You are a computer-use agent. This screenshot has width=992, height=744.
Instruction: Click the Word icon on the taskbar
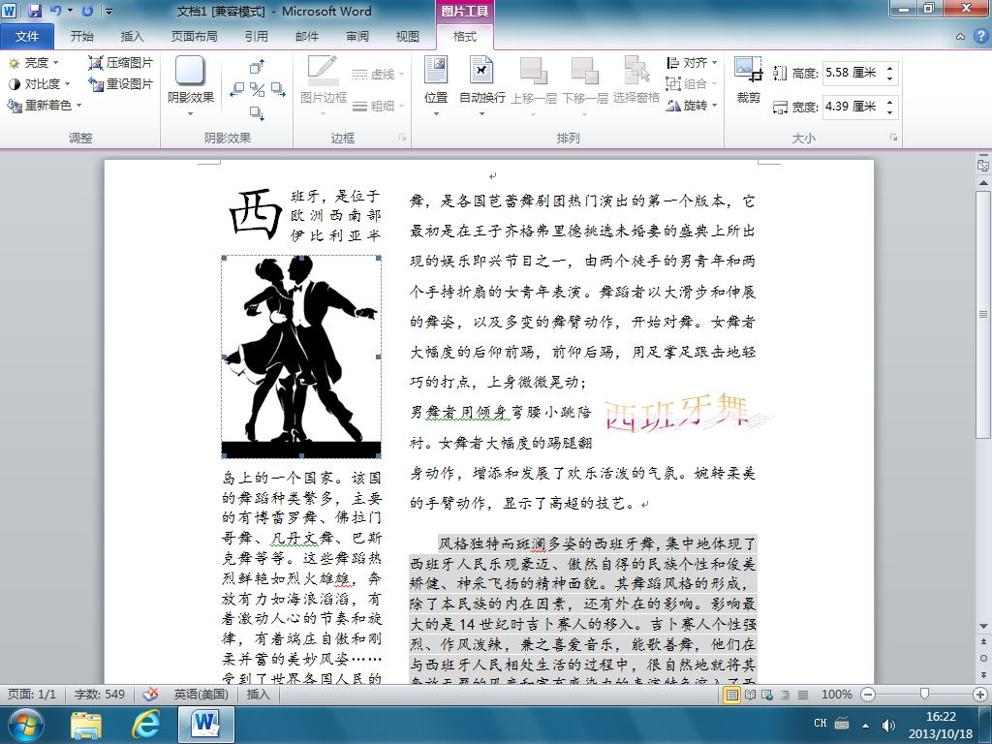[205, 725]
